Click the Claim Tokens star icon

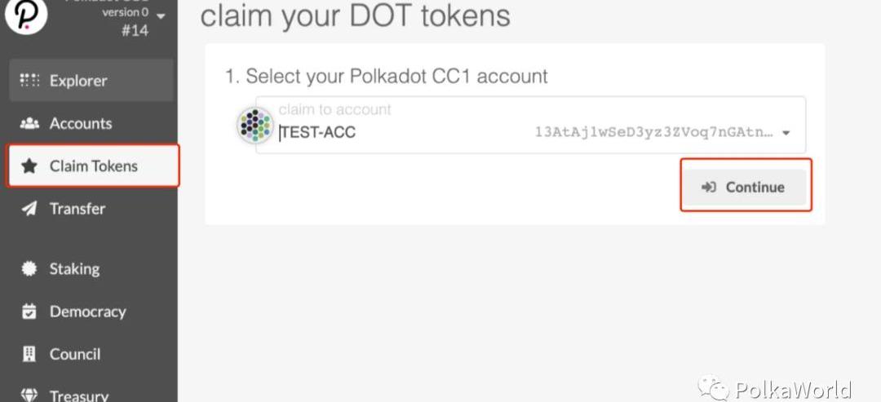point(29,166)
